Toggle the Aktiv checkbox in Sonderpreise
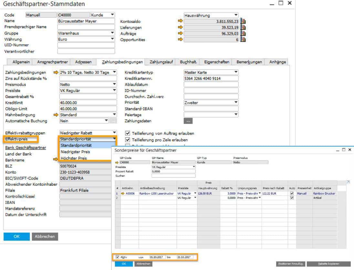The image size is (354, 270). [x=117, y=257]
